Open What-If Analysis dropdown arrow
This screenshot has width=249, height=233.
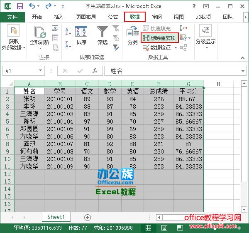pyautogui.click(x=190, y=38)
